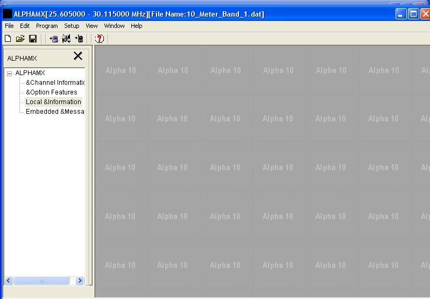The height and width of the screenshot is (299, 430).
Task: Collapse the ALPHAMX tree root node
Action: click(9, 74)
